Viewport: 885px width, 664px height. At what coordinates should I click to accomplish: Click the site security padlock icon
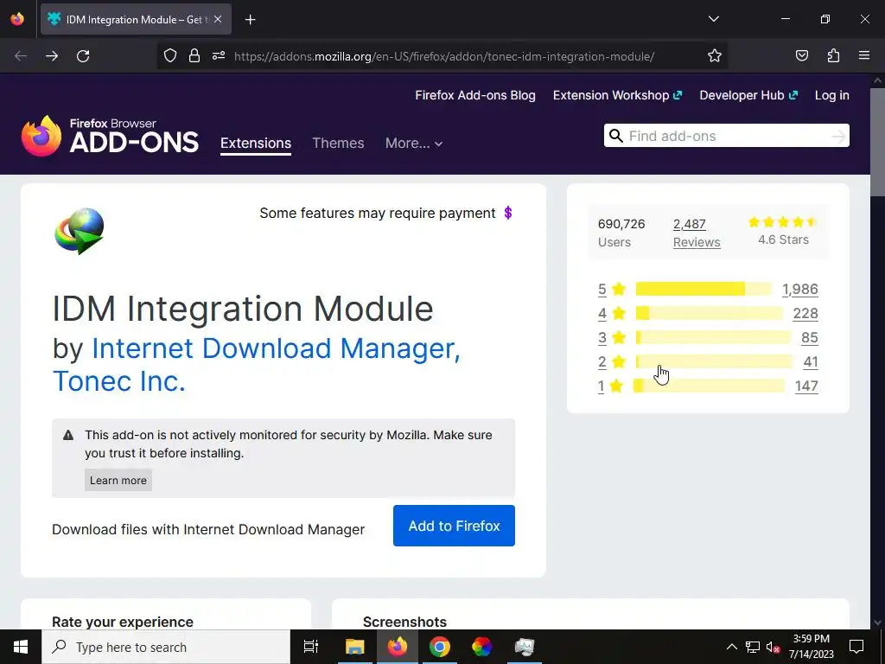[x=194, y=56]
